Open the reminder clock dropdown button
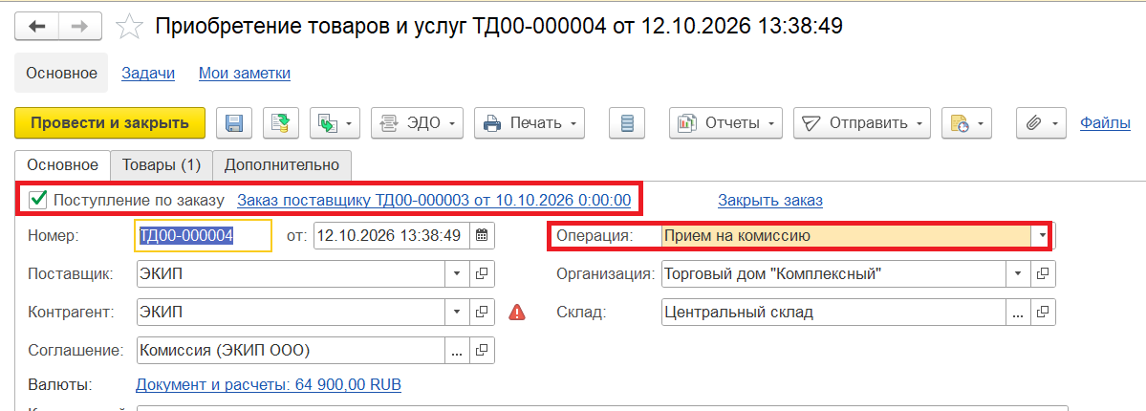Screen dimensions: 1146x411 coord(966,123)
